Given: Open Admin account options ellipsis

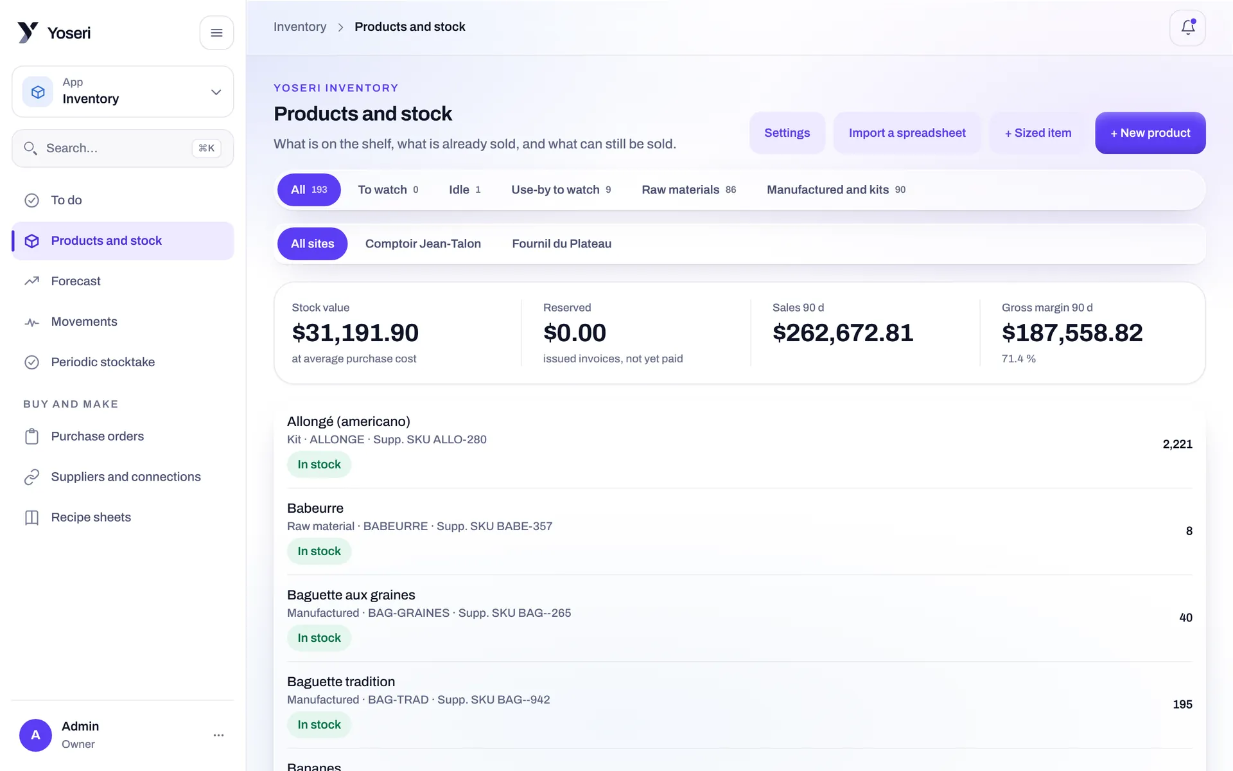Looking at the screenshot, I should [x=218, y=735].
